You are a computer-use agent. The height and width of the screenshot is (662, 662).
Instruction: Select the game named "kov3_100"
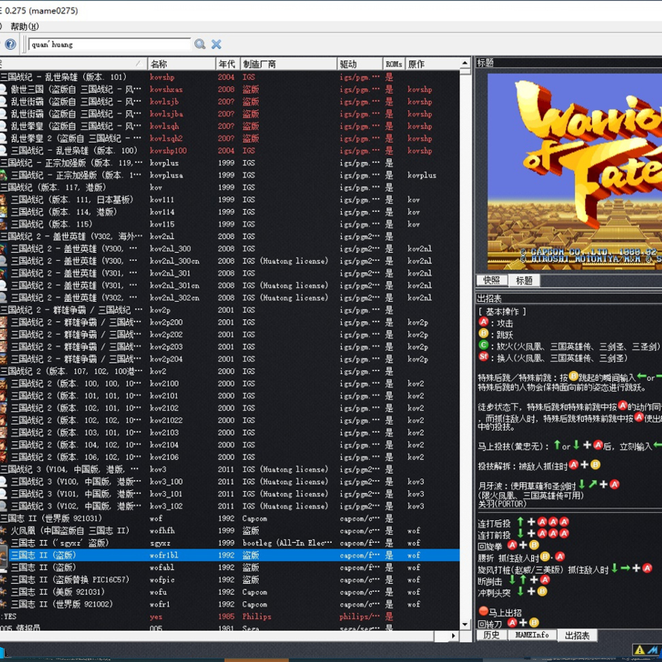coord(166,482)
